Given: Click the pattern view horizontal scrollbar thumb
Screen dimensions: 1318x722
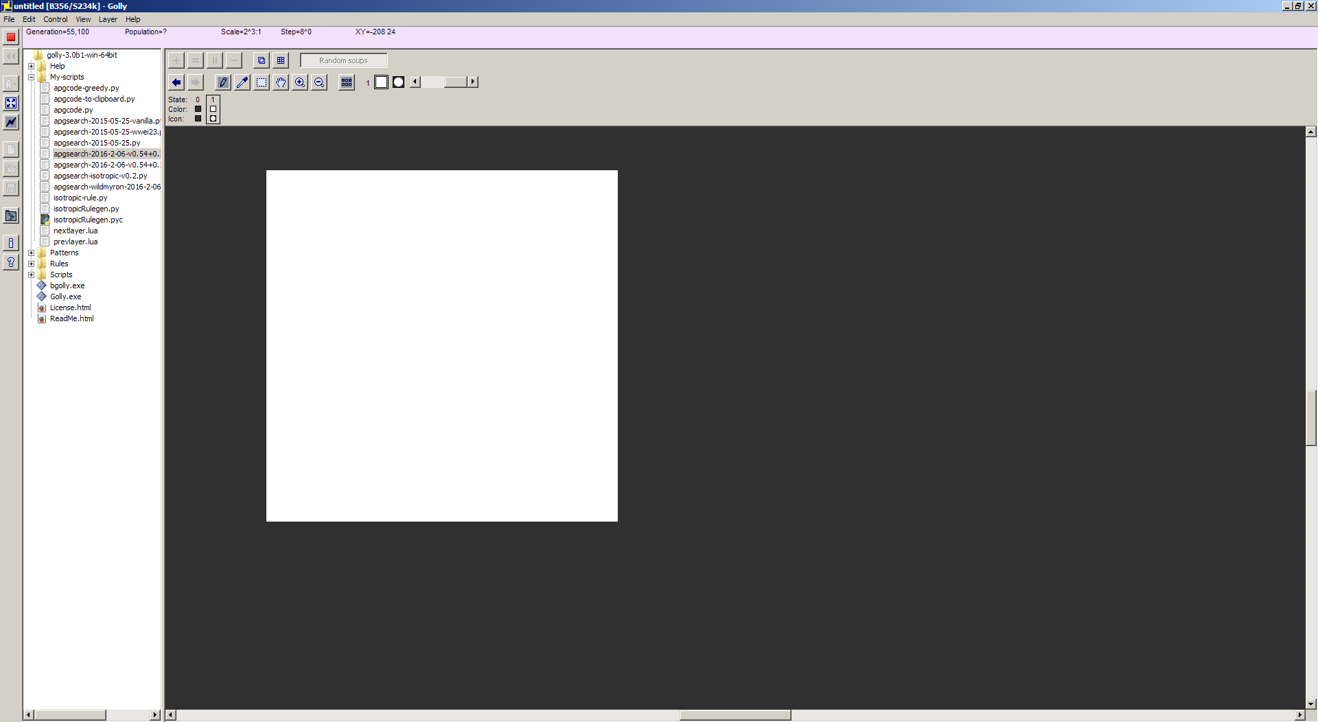Looking at the screenshot, I should 735,715.
